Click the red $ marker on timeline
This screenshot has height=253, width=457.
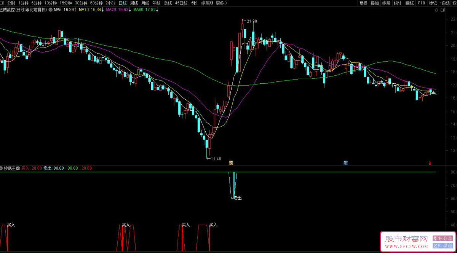coord(430,163)
